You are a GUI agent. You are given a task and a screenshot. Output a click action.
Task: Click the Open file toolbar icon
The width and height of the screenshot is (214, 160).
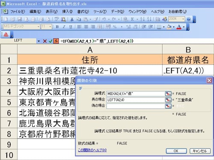pos(13,19)
